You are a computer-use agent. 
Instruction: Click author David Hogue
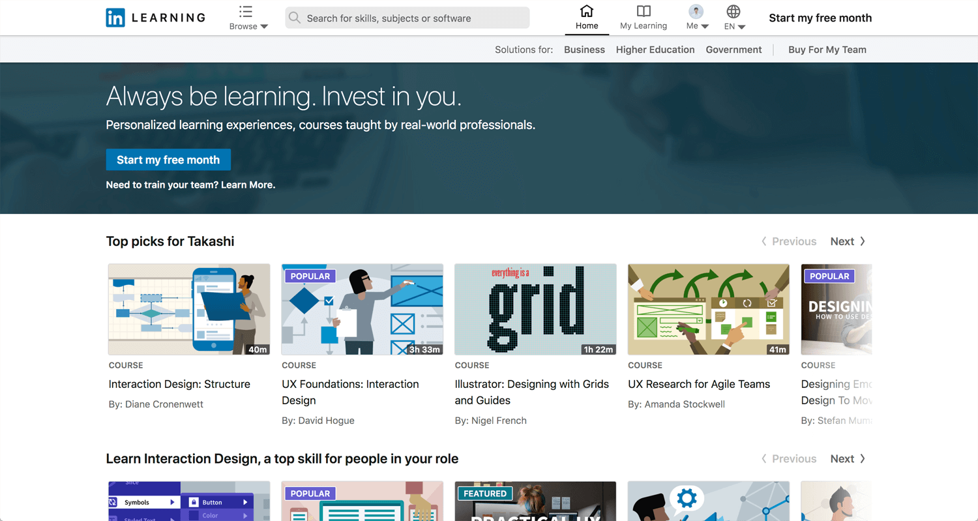click(x=326, y=421)
